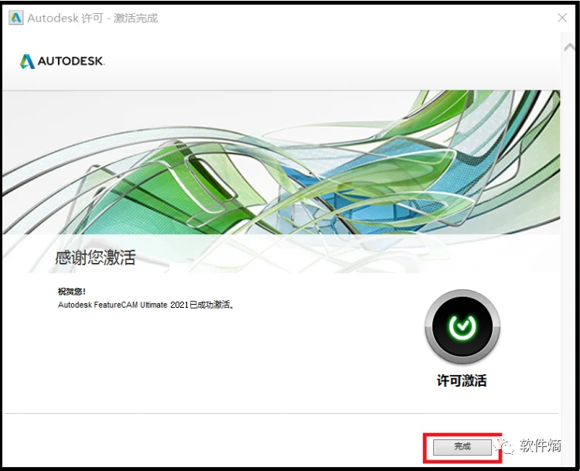The image size is (580, 471).
Task: Click the Autodesk icon in the title bar
Action: (15, 18)
